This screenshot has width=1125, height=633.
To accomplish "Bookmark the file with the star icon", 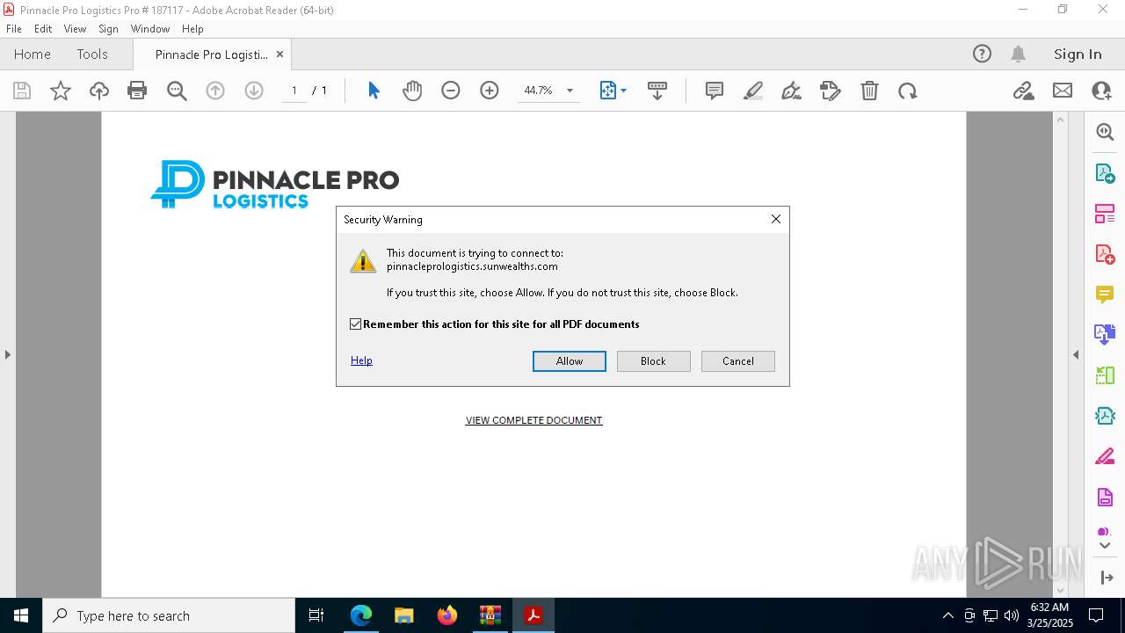I will click(x=61, y=91).
